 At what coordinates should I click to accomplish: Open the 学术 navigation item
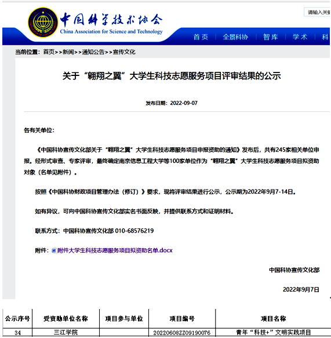(x=300, y=37)
